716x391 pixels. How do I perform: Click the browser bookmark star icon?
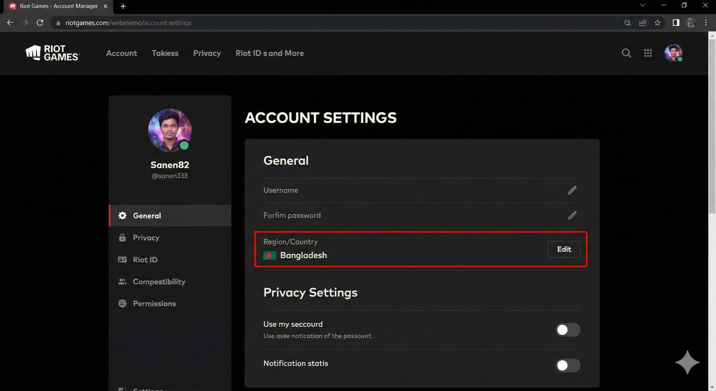coord(657,23)
